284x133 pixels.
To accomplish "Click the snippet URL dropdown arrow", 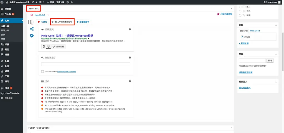I will (88, 39).
